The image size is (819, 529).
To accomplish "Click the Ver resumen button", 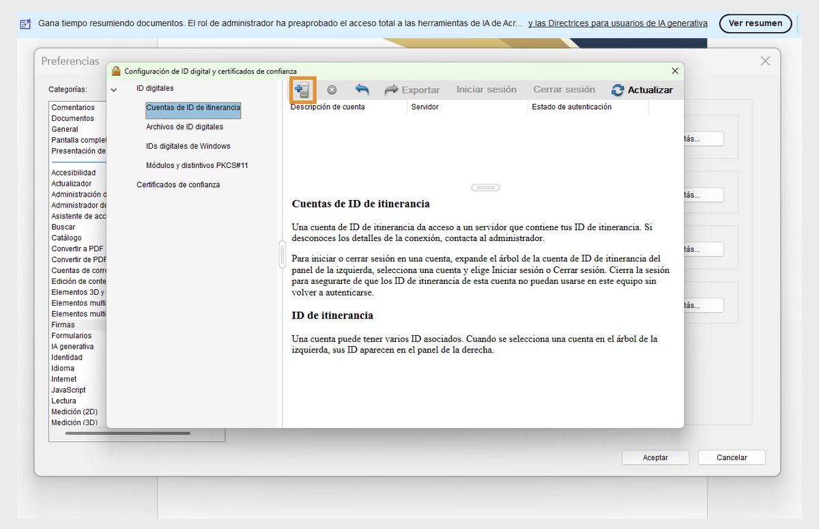I will click(755, 23).
